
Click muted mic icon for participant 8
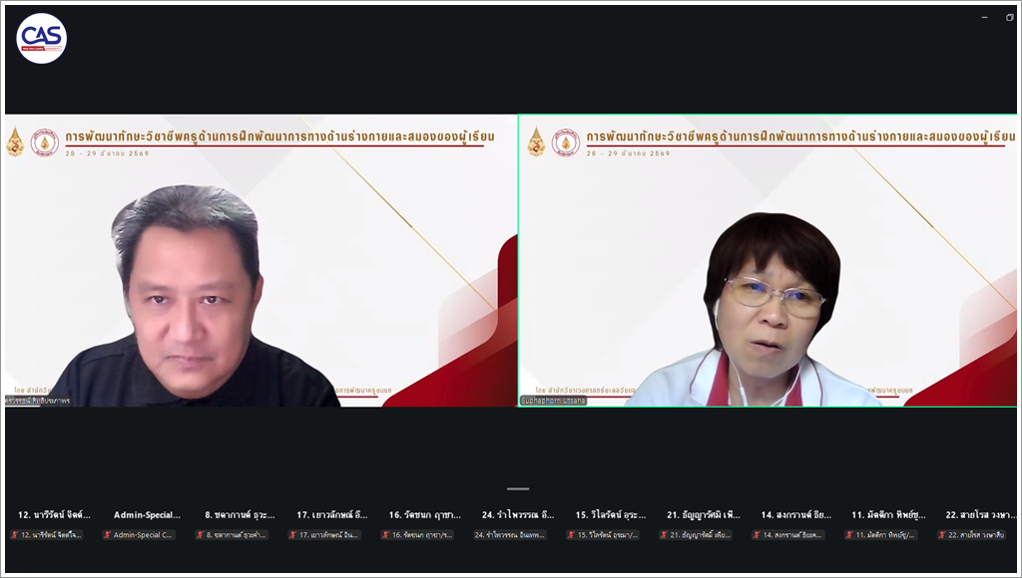201,535
